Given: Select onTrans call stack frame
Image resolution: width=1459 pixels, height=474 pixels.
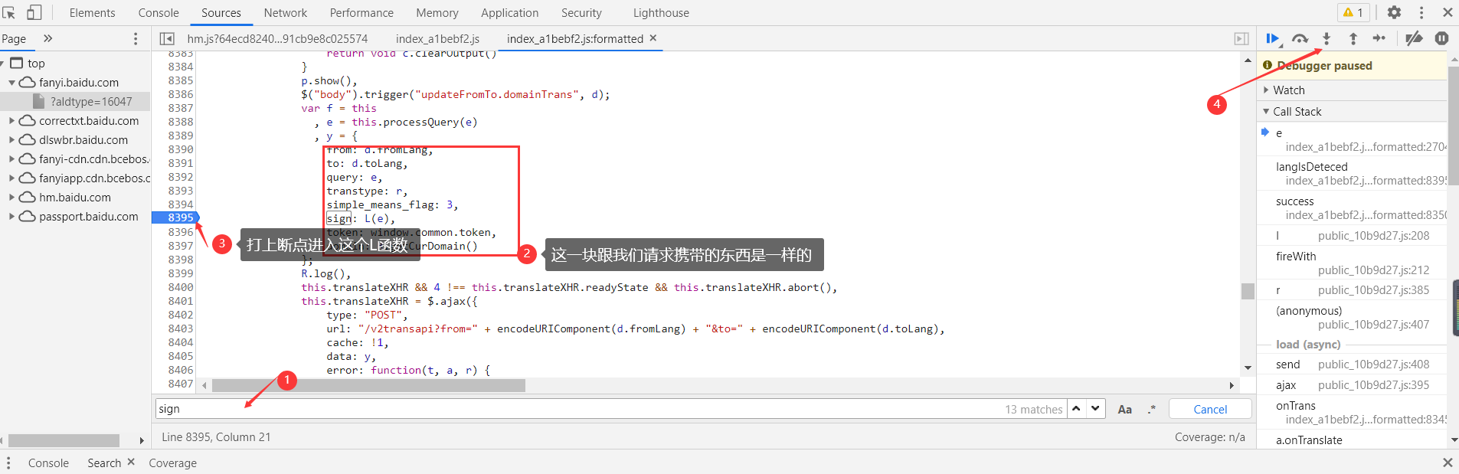Looking at the screenshot, I should [1352, 413].
